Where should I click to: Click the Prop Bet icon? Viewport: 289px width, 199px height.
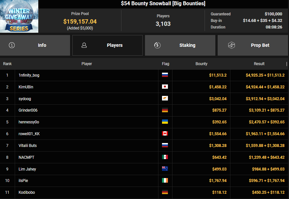231,45
